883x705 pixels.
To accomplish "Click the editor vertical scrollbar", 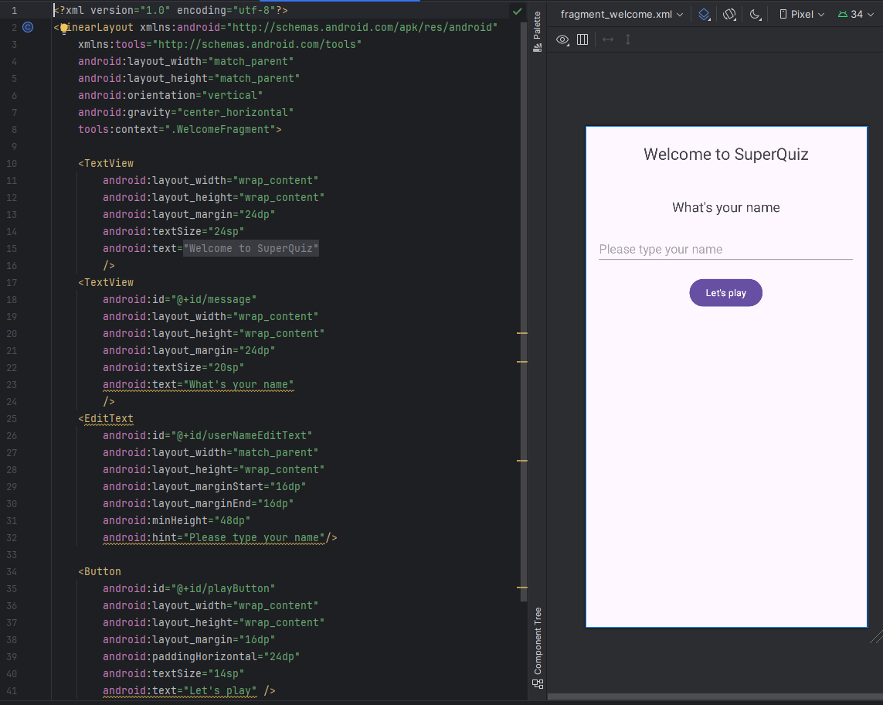I will [x=524, y=309].
